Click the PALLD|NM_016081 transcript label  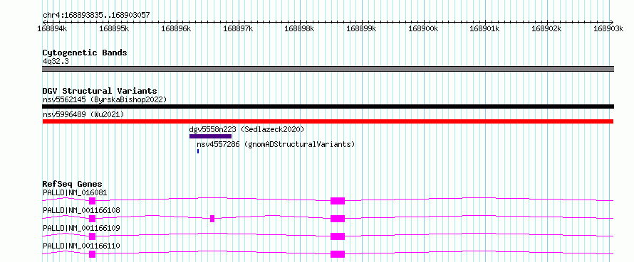pyautogui.click(x=75, y=192)
